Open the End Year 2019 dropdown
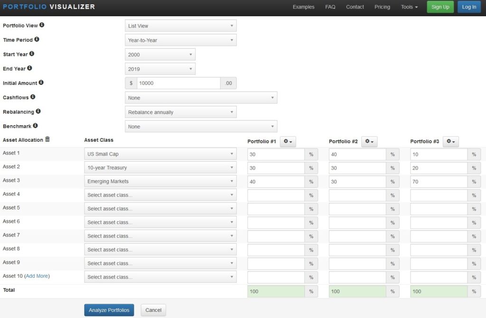This screenshot has width=486, height=318. pos(160,69)
